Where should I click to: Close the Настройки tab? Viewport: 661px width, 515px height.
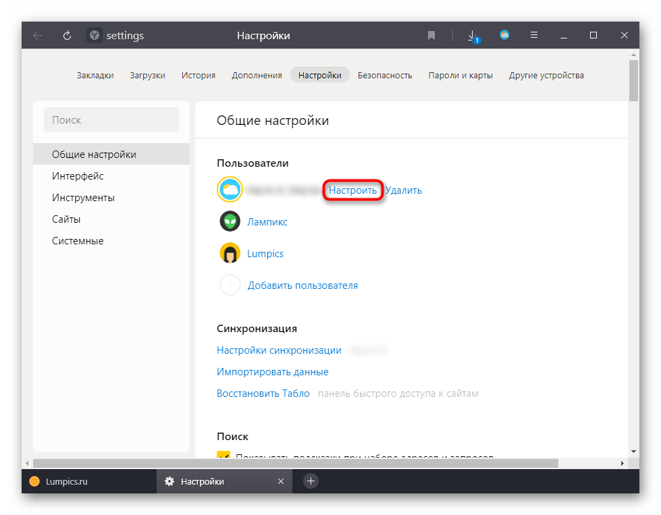[281, 481]
